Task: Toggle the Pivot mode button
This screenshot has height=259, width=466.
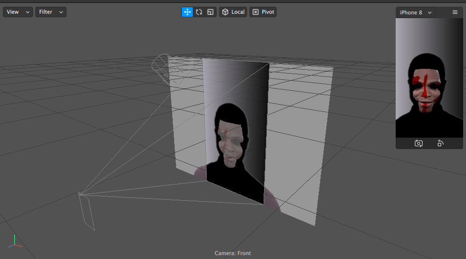Action: click(x=263, y=12)
